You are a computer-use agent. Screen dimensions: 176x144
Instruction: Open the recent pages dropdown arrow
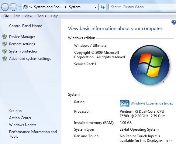tap(19, 7)
